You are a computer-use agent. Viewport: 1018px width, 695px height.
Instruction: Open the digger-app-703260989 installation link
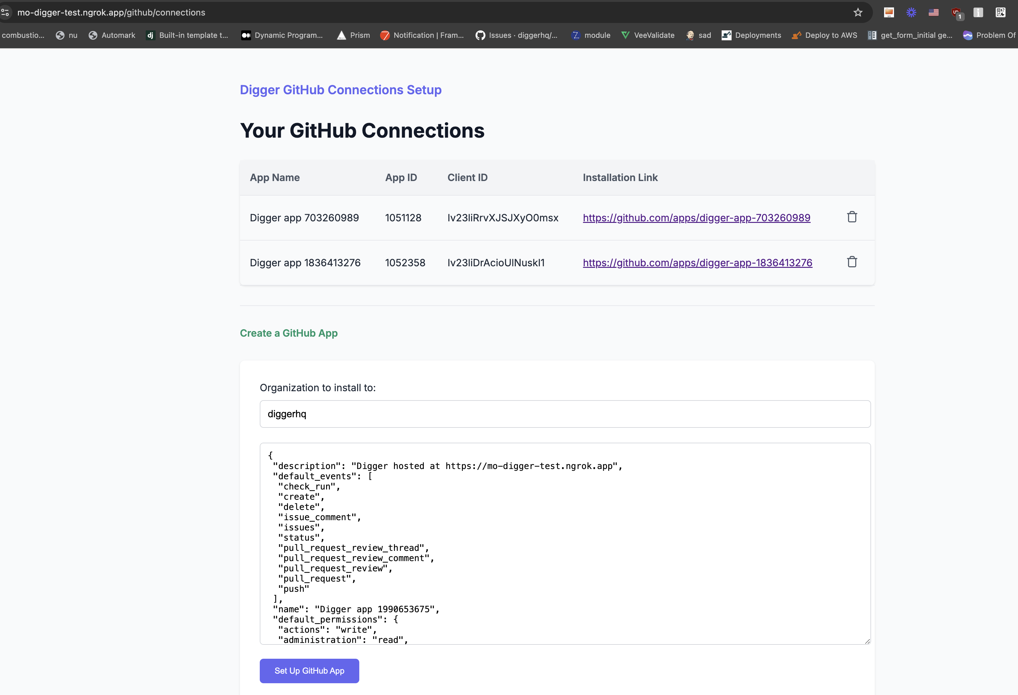tap(696, 218)
